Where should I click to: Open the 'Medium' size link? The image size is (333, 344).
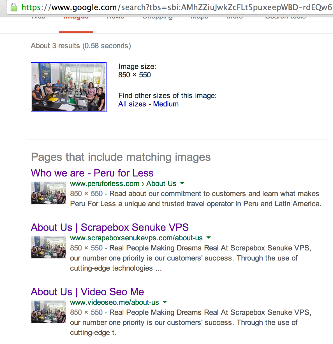coord(166,104)
